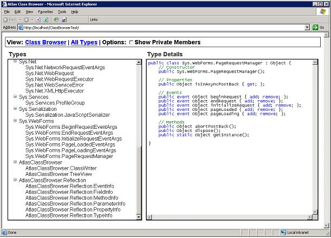
Task: Select Sys.Net.XMLHttpExecutor type
Action: pos(55,91)
